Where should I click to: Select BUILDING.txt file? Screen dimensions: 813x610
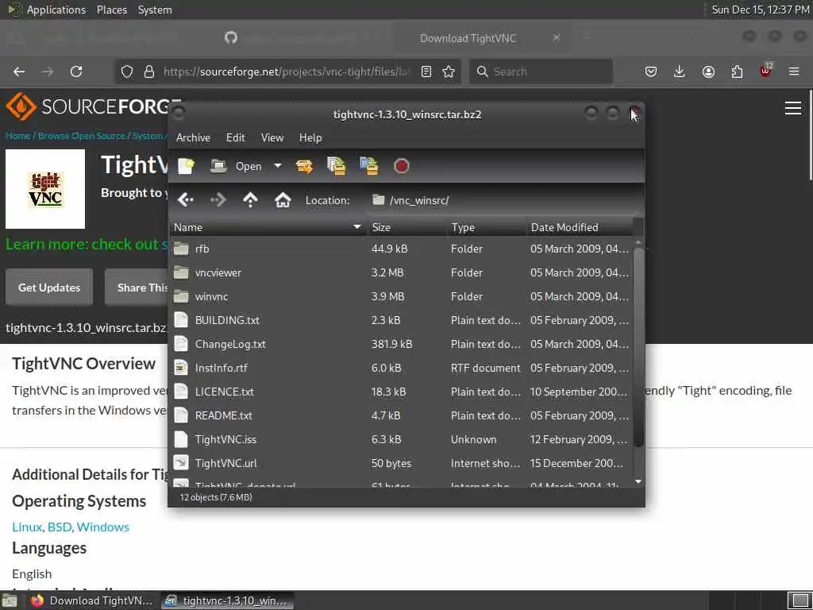[x=401, y=321]
